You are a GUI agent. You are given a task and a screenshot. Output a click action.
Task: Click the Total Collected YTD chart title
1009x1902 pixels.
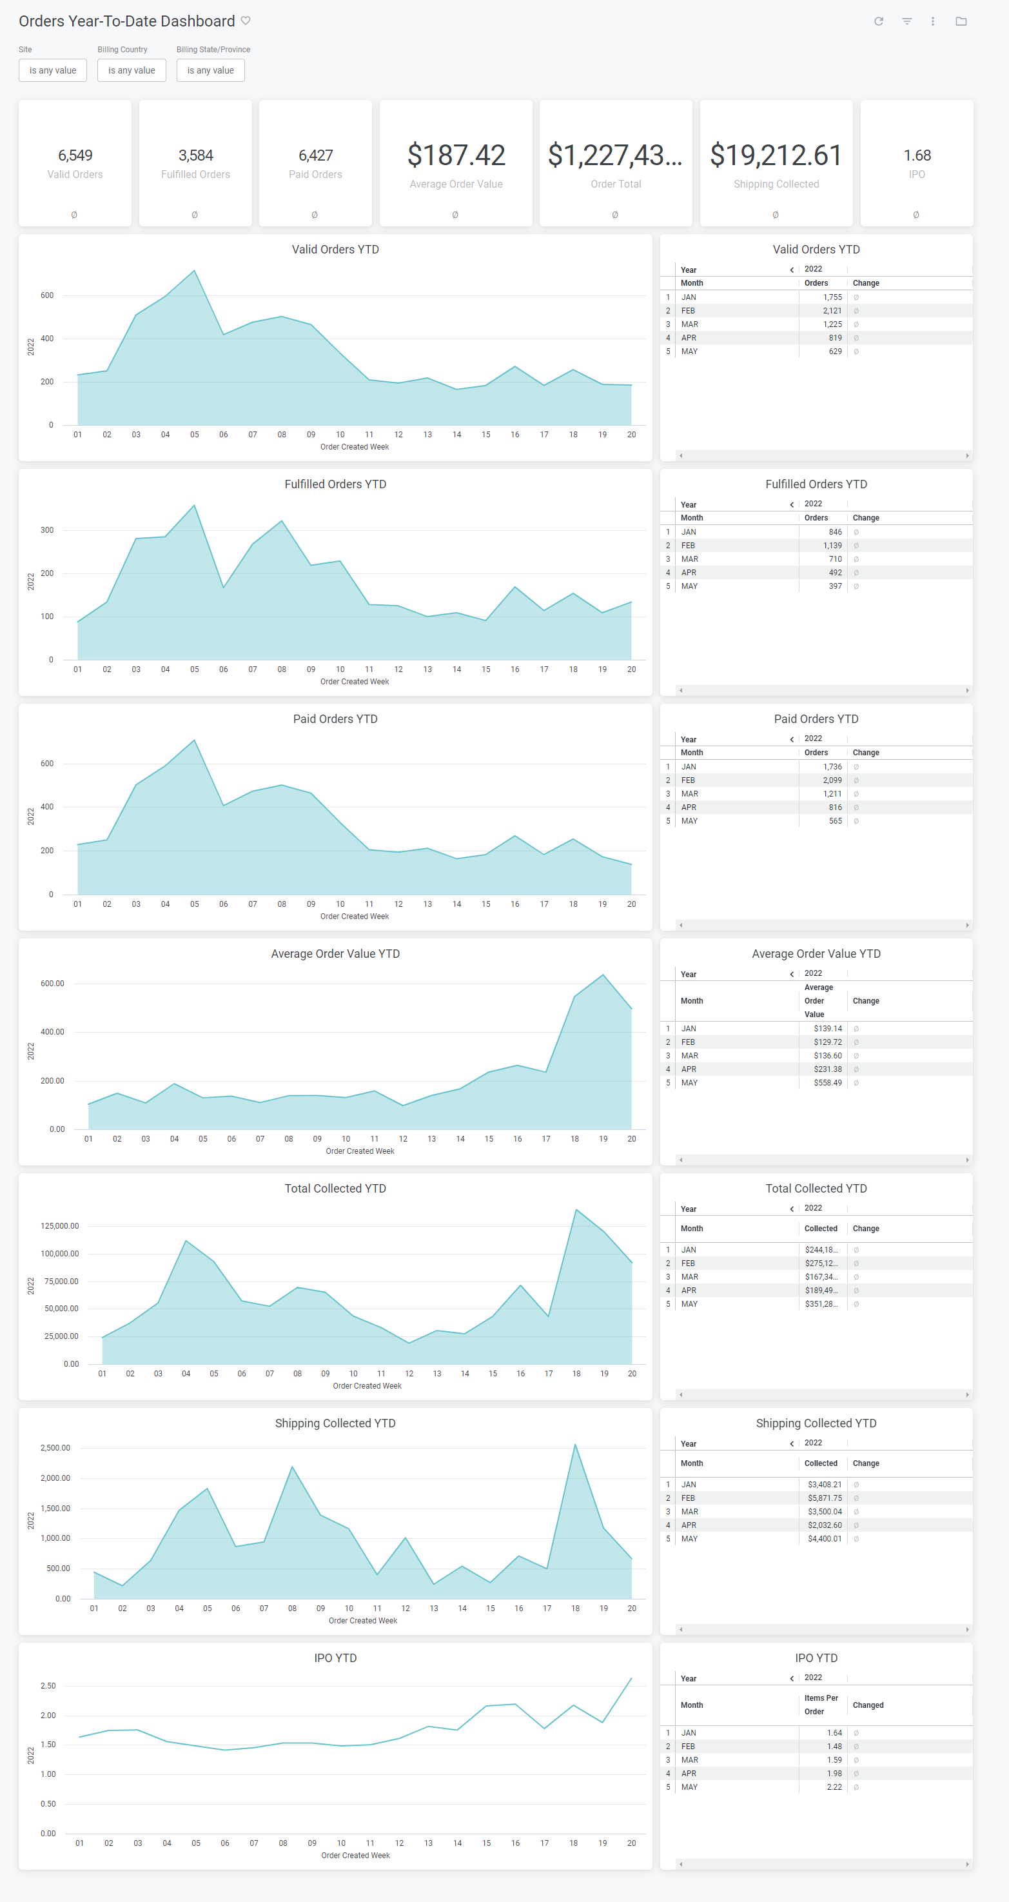click(335, 1189)
